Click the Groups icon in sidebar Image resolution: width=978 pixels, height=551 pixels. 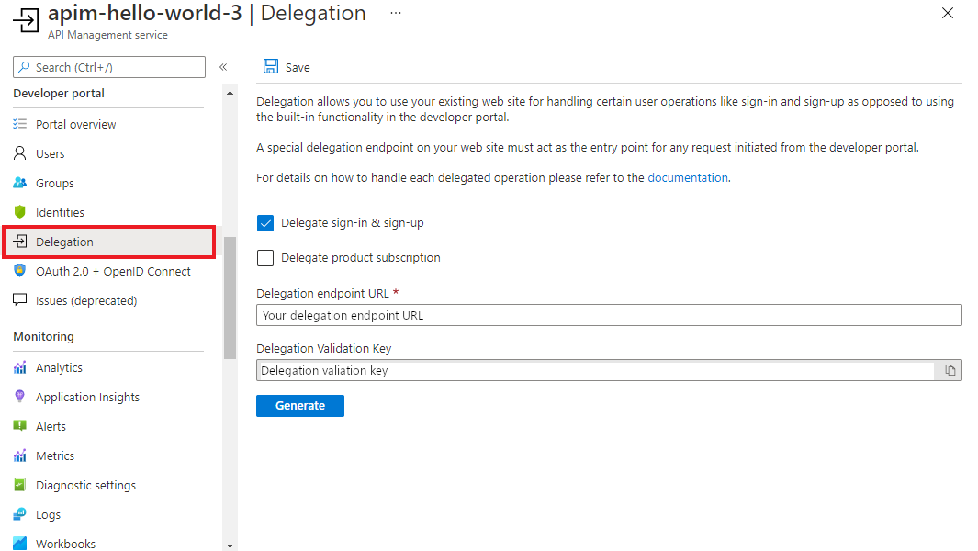(x=20, y=183)
